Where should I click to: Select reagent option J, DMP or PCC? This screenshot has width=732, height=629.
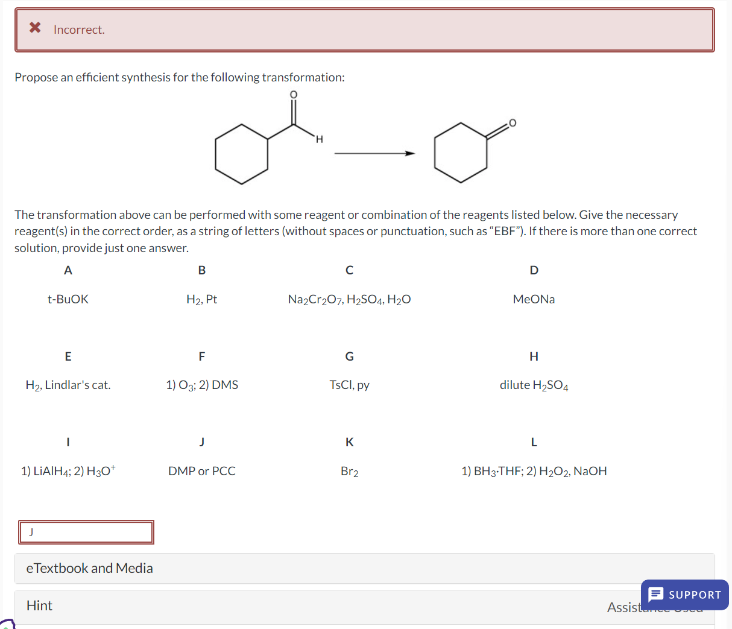(x=202, y=471)
